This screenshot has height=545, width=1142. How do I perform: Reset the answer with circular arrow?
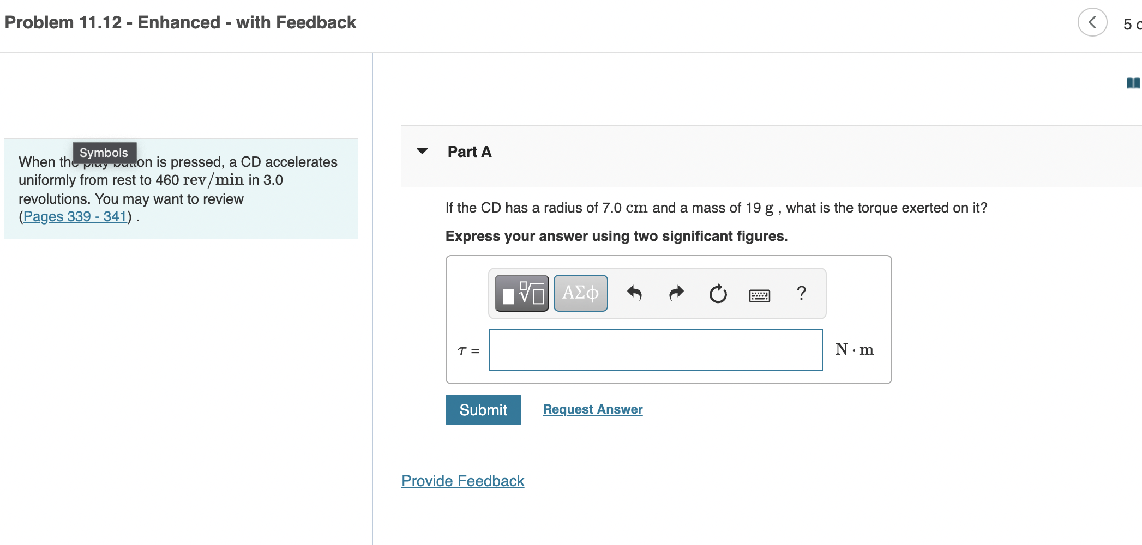click(x=718, y=294)
